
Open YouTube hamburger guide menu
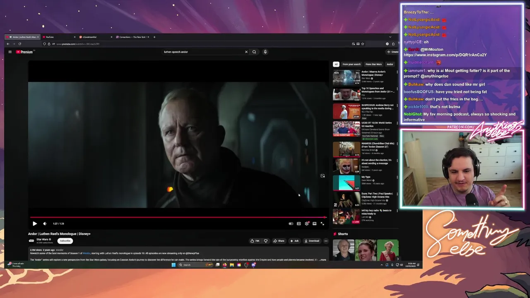click(x=10, y=52)
